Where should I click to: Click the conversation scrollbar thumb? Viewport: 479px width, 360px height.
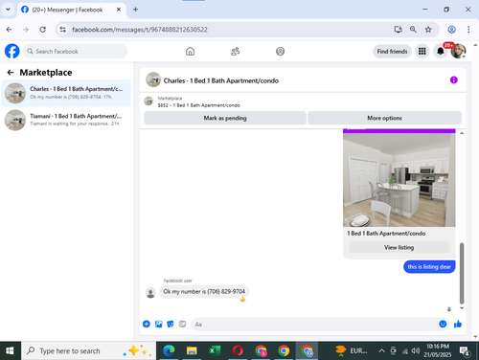462,273
